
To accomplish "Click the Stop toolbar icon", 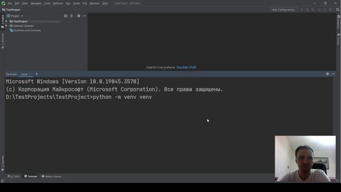I will [x=330, y=10].
